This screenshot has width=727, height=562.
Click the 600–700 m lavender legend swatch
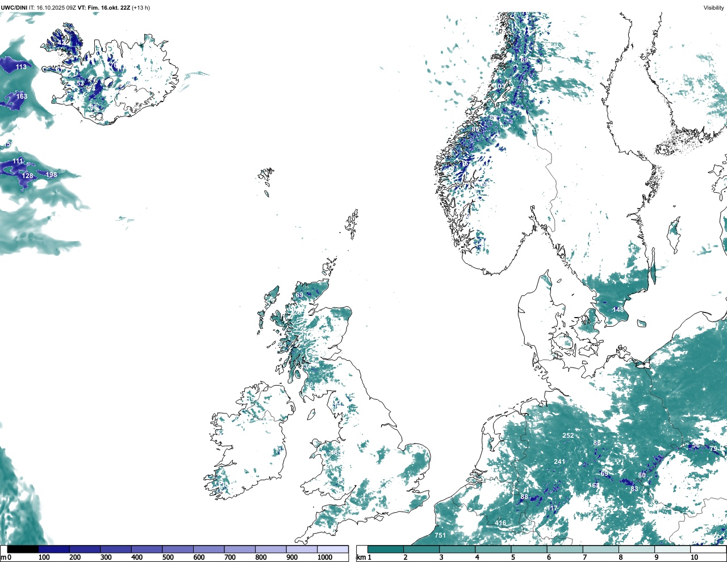coord(208,549)
